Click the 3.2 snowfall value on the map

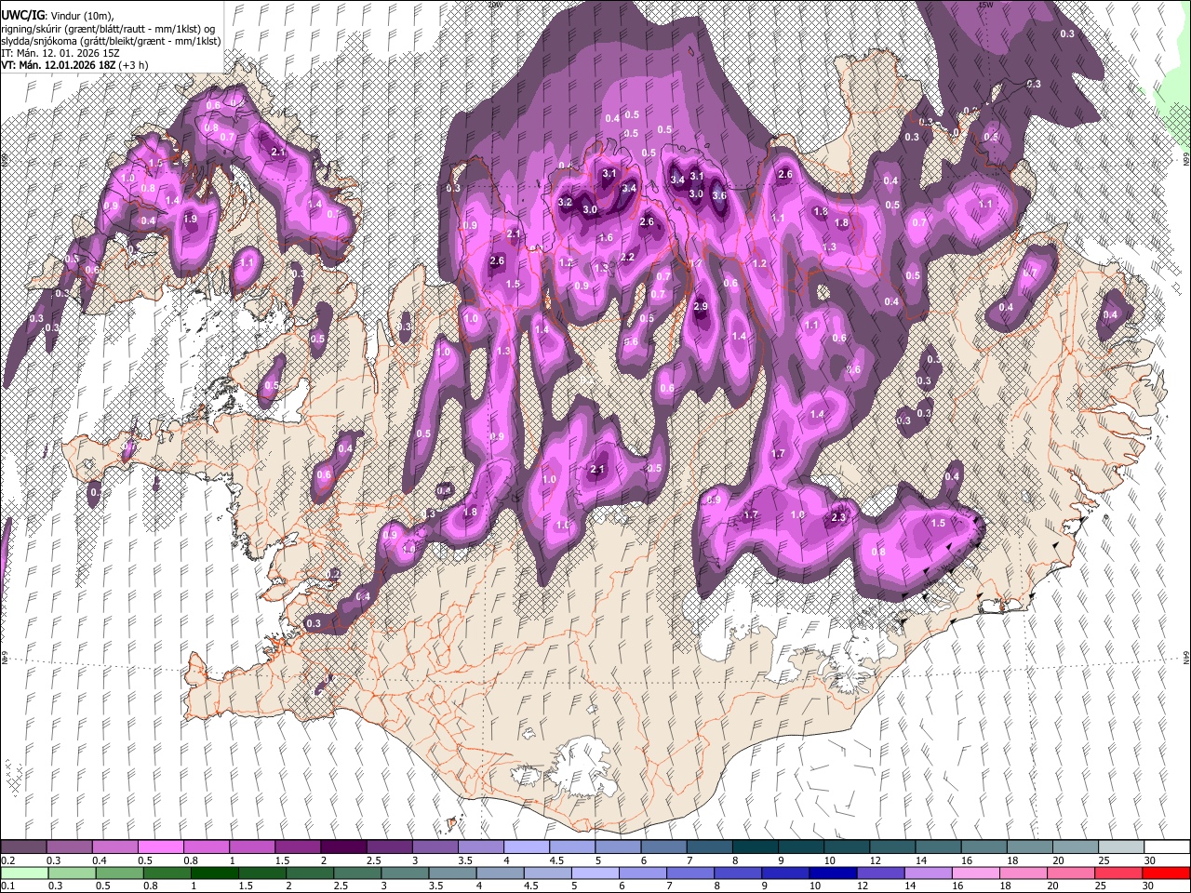(565, 202)
